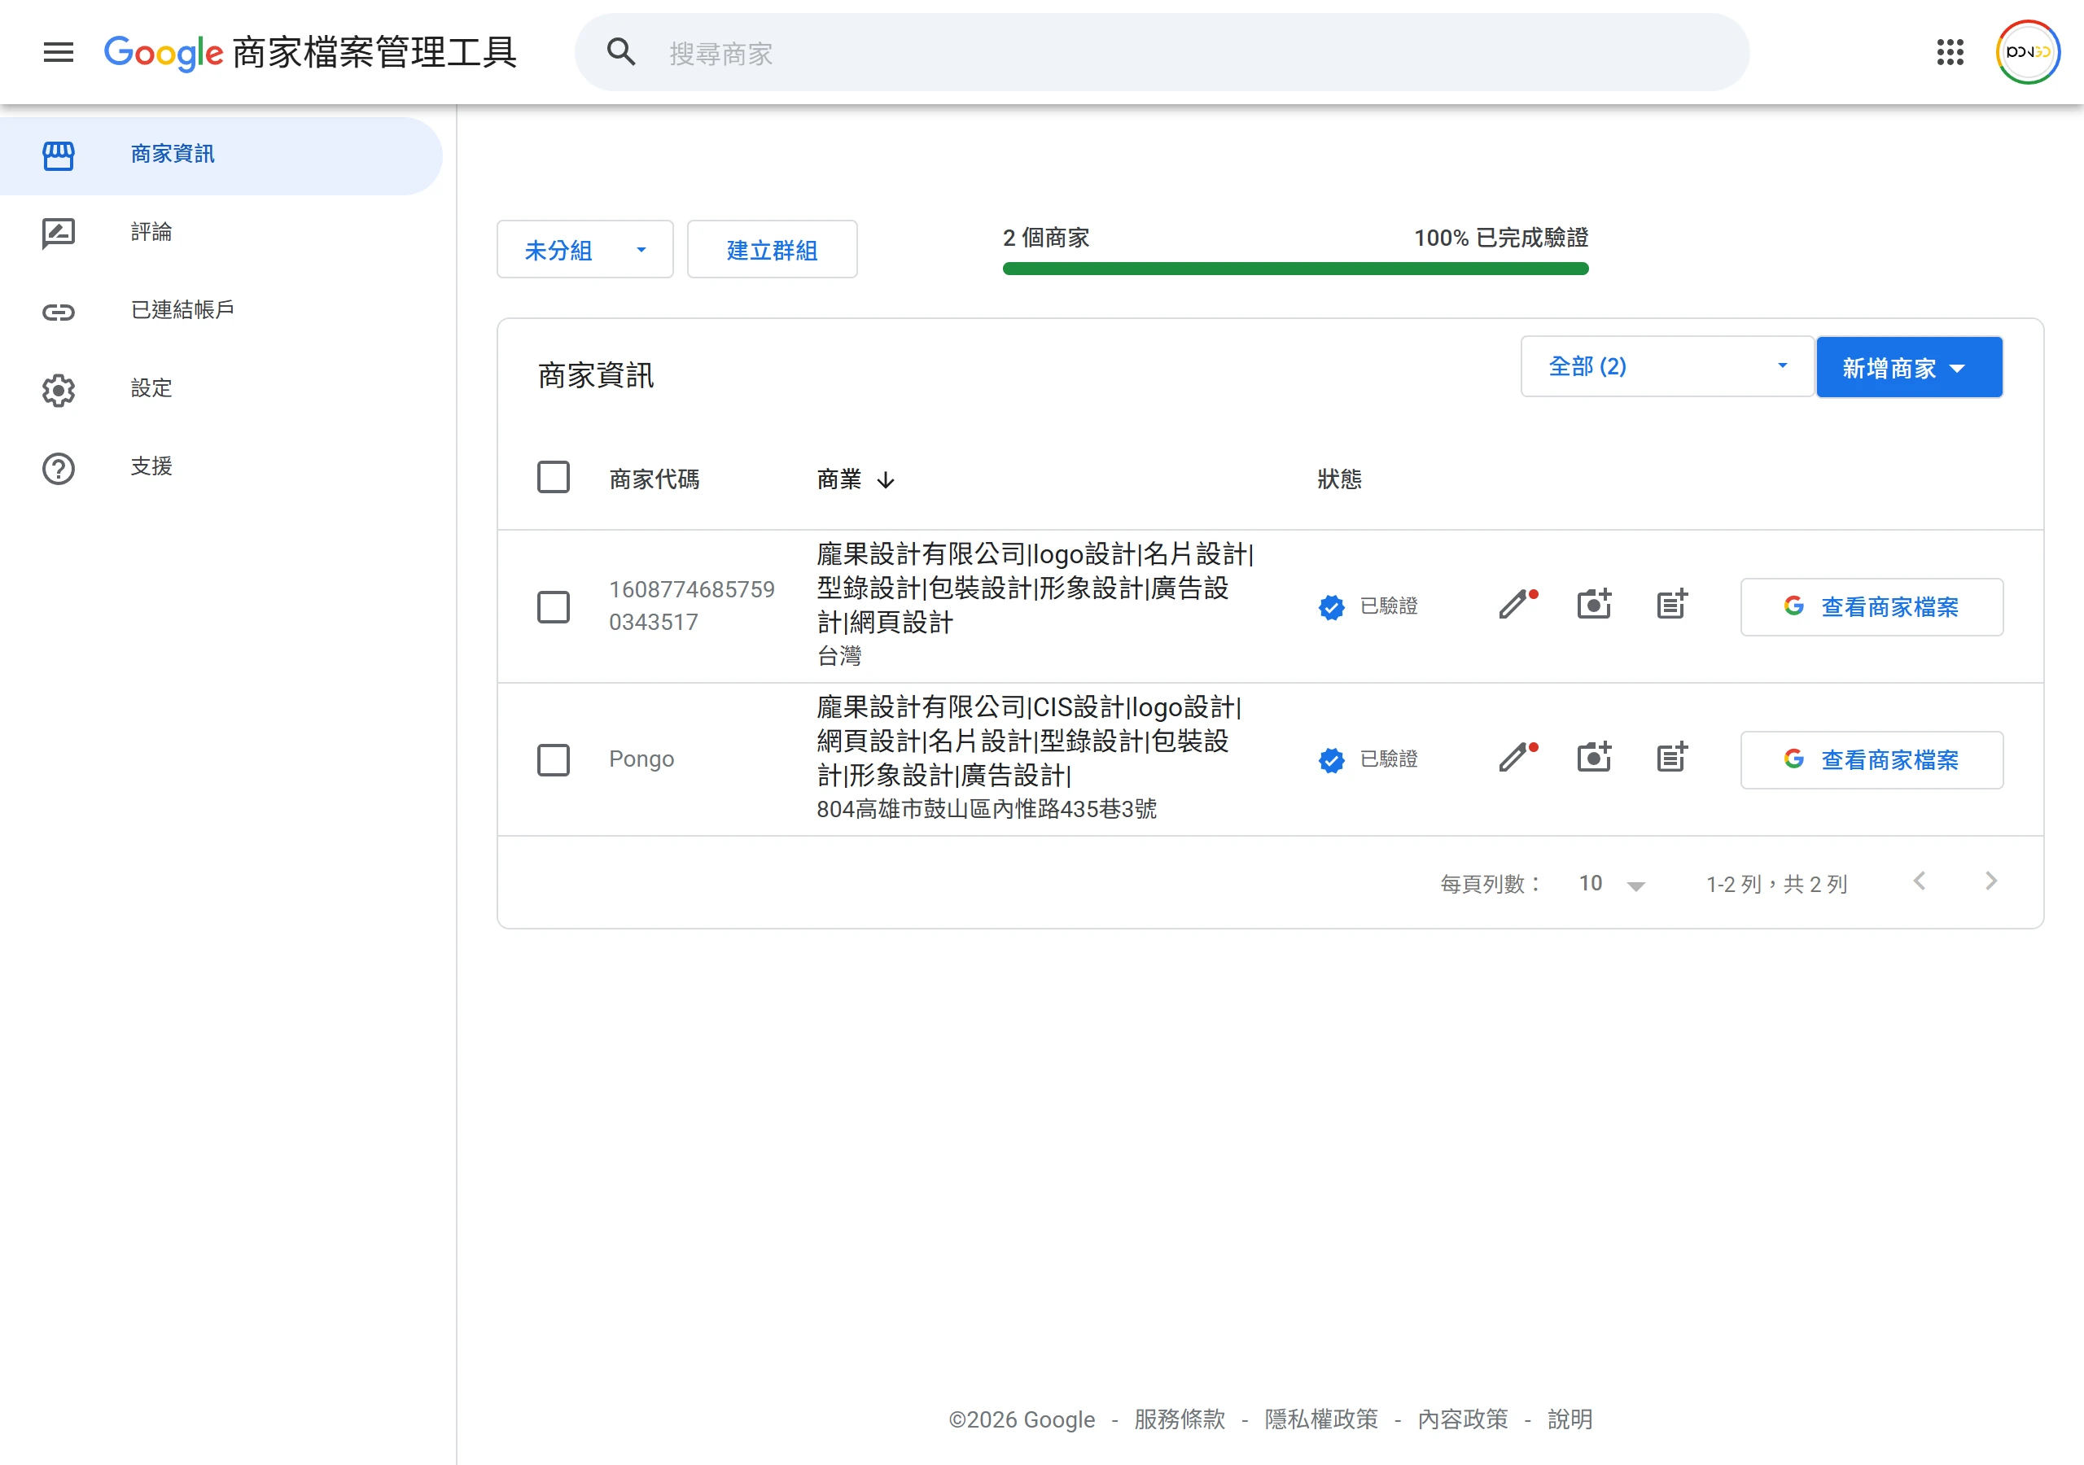The image size is (2084, 1465).
Task: Create post for the Pongo business
Action: click(x=1672, y=757)
